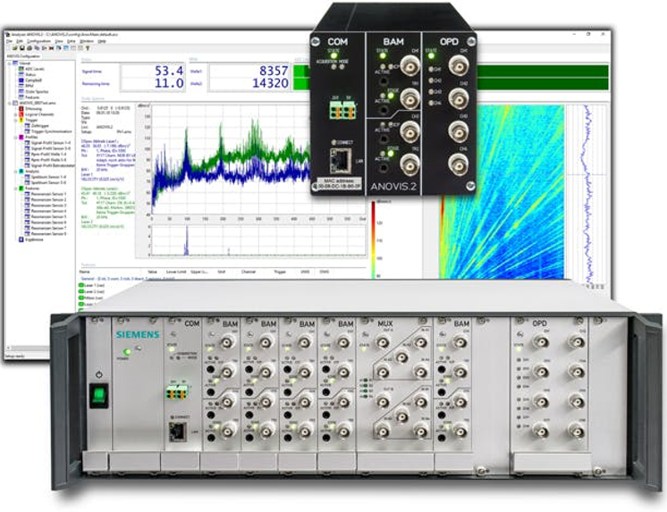Click the Campbell spectrogram plot
667x512 pixels.
pos(502,191)
